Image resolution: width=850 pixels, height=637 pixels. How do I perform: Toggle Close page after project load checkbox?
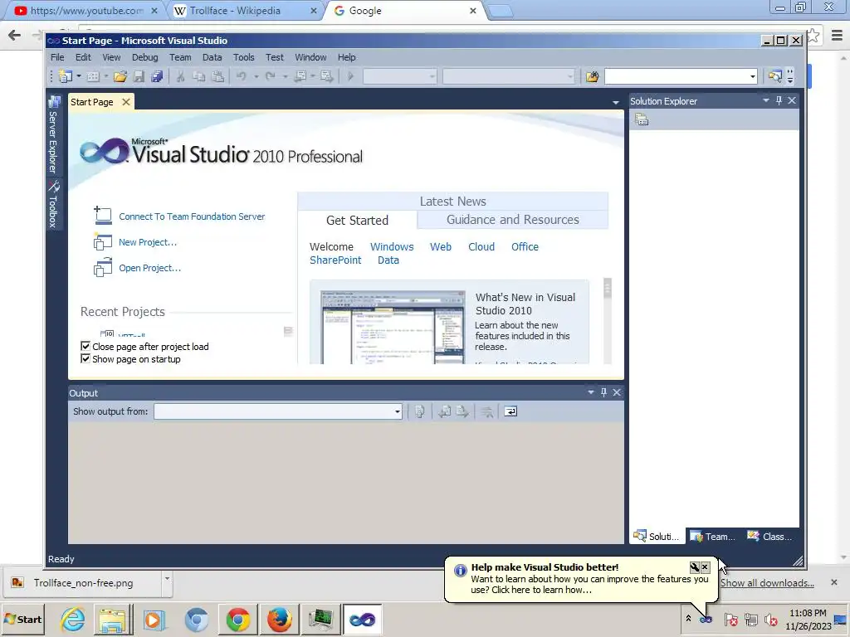[x=85, y=346]
